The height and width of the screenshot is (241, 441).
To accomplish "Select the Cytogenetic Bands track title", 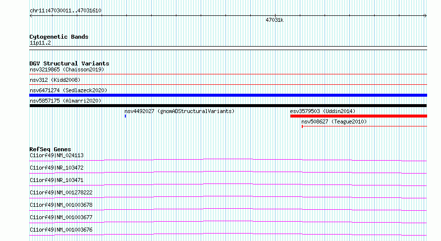I will pyautogui.click(x=59, y=37).
